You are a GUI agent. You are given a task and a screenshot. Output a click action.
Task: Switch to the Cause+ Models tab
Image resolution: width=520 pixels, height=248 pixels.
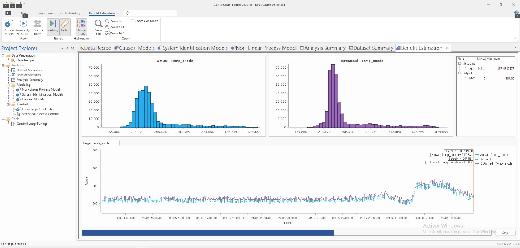pyautogui.click(x=134, y=48)
